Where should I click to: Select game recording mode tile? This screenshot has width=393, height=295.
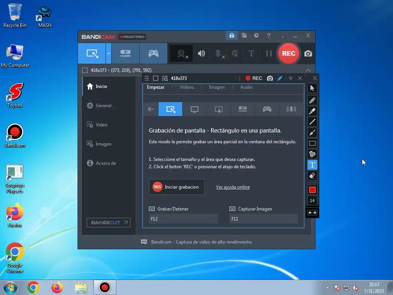point(267,109)
